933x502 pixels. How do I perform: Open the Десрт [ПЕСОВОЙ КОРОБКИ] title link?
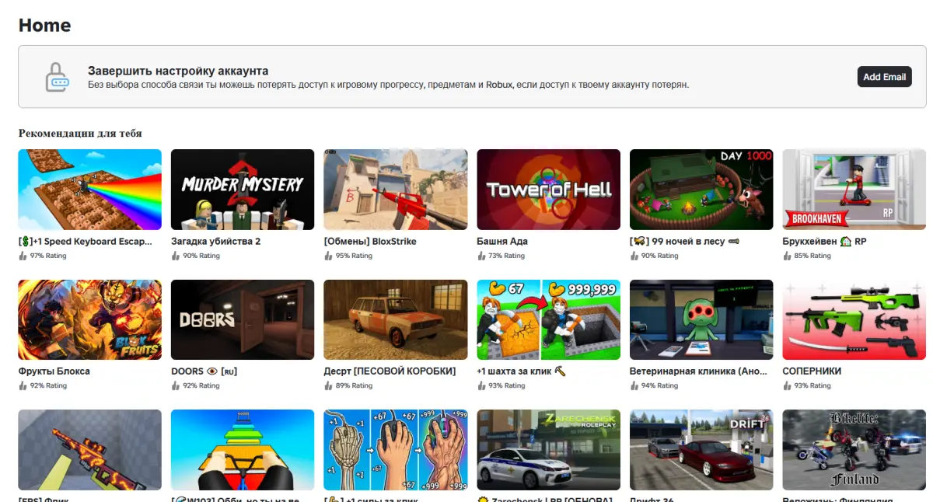[390, 371]
